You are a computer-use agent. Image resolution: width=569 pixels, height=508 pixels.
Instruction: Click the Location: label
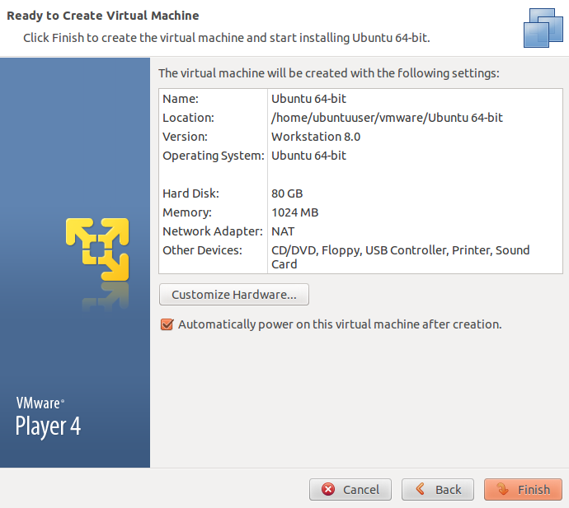188,118
